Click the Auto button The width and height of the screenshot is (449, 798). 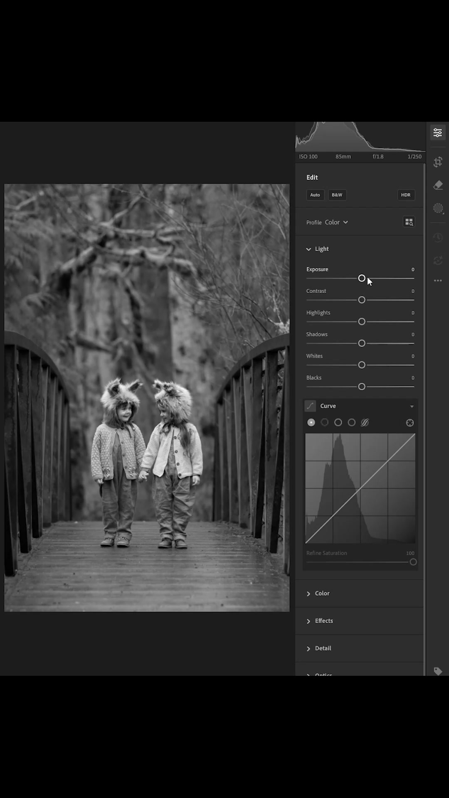[315, 195]
